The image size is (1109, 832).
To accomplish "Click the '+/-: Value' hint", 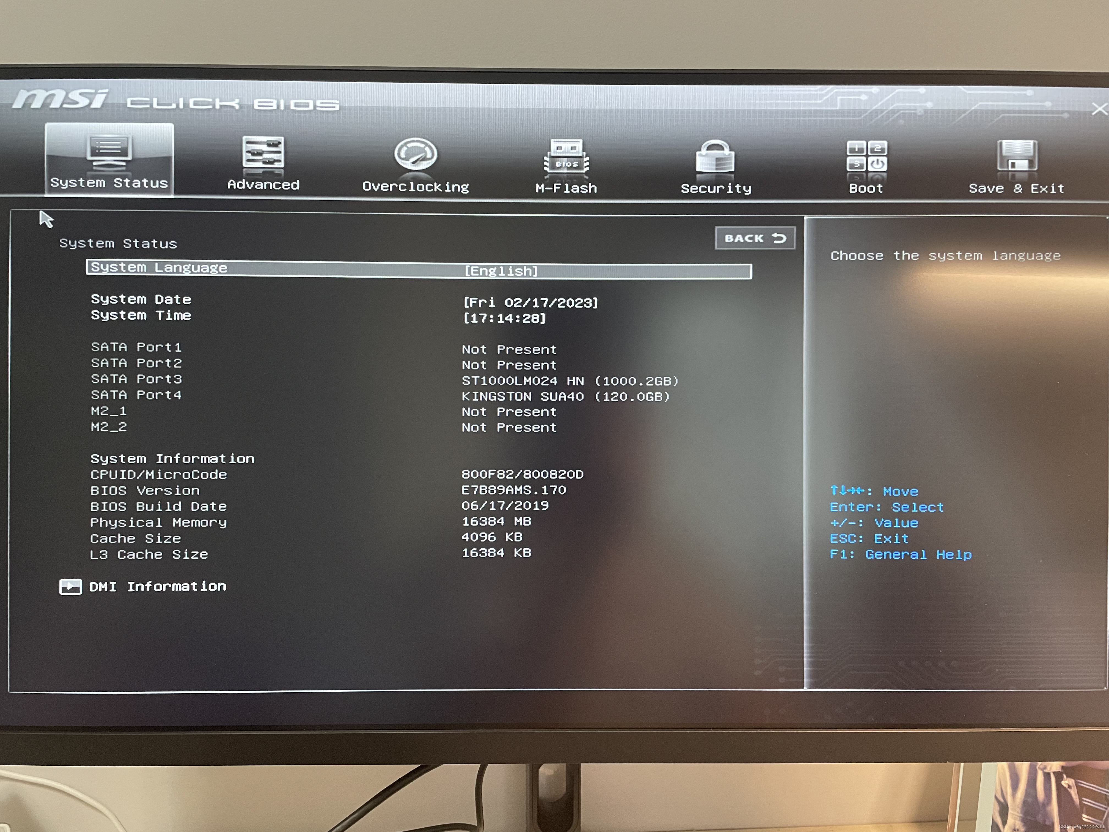I will tap(874, 523).
